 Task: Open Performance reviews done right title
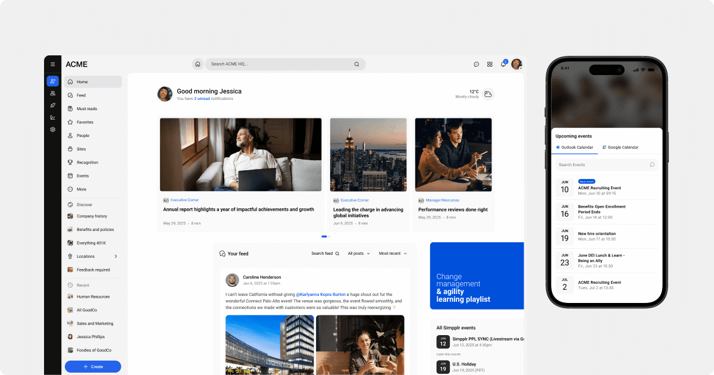click(453, 210)
